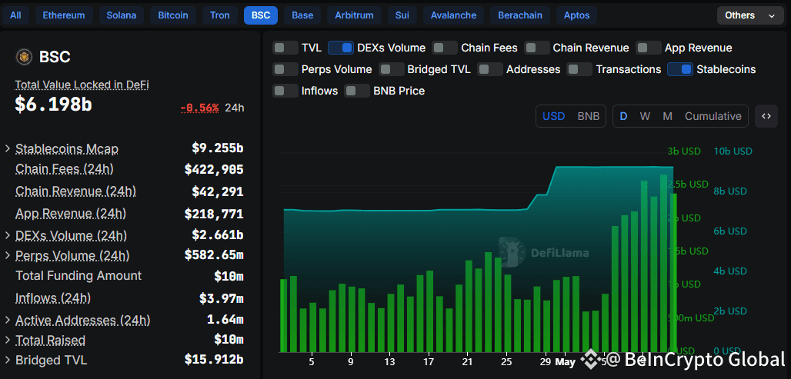Screen dimensions: 791x379
Task: Enable the Bridged TVL toggle
Action: [392, 69]
